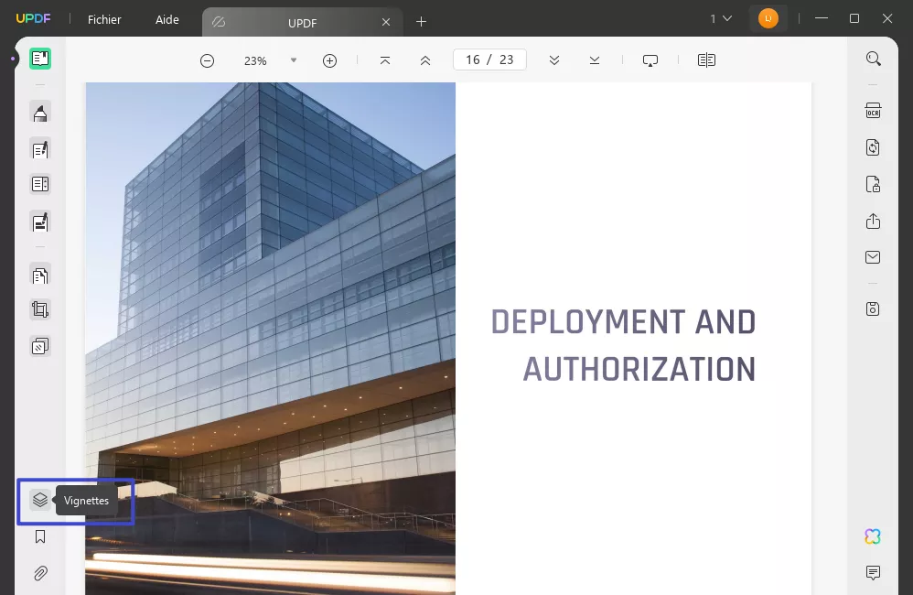Open the attachments panel icon
The width and height of the screenshot is (913, 595).
coord(40,573)
